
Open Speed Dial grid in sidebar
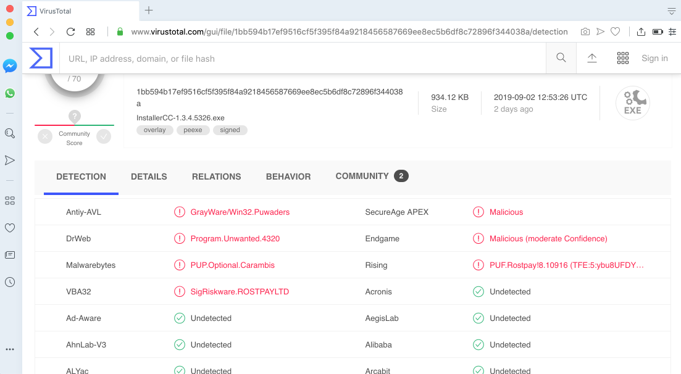10,200
